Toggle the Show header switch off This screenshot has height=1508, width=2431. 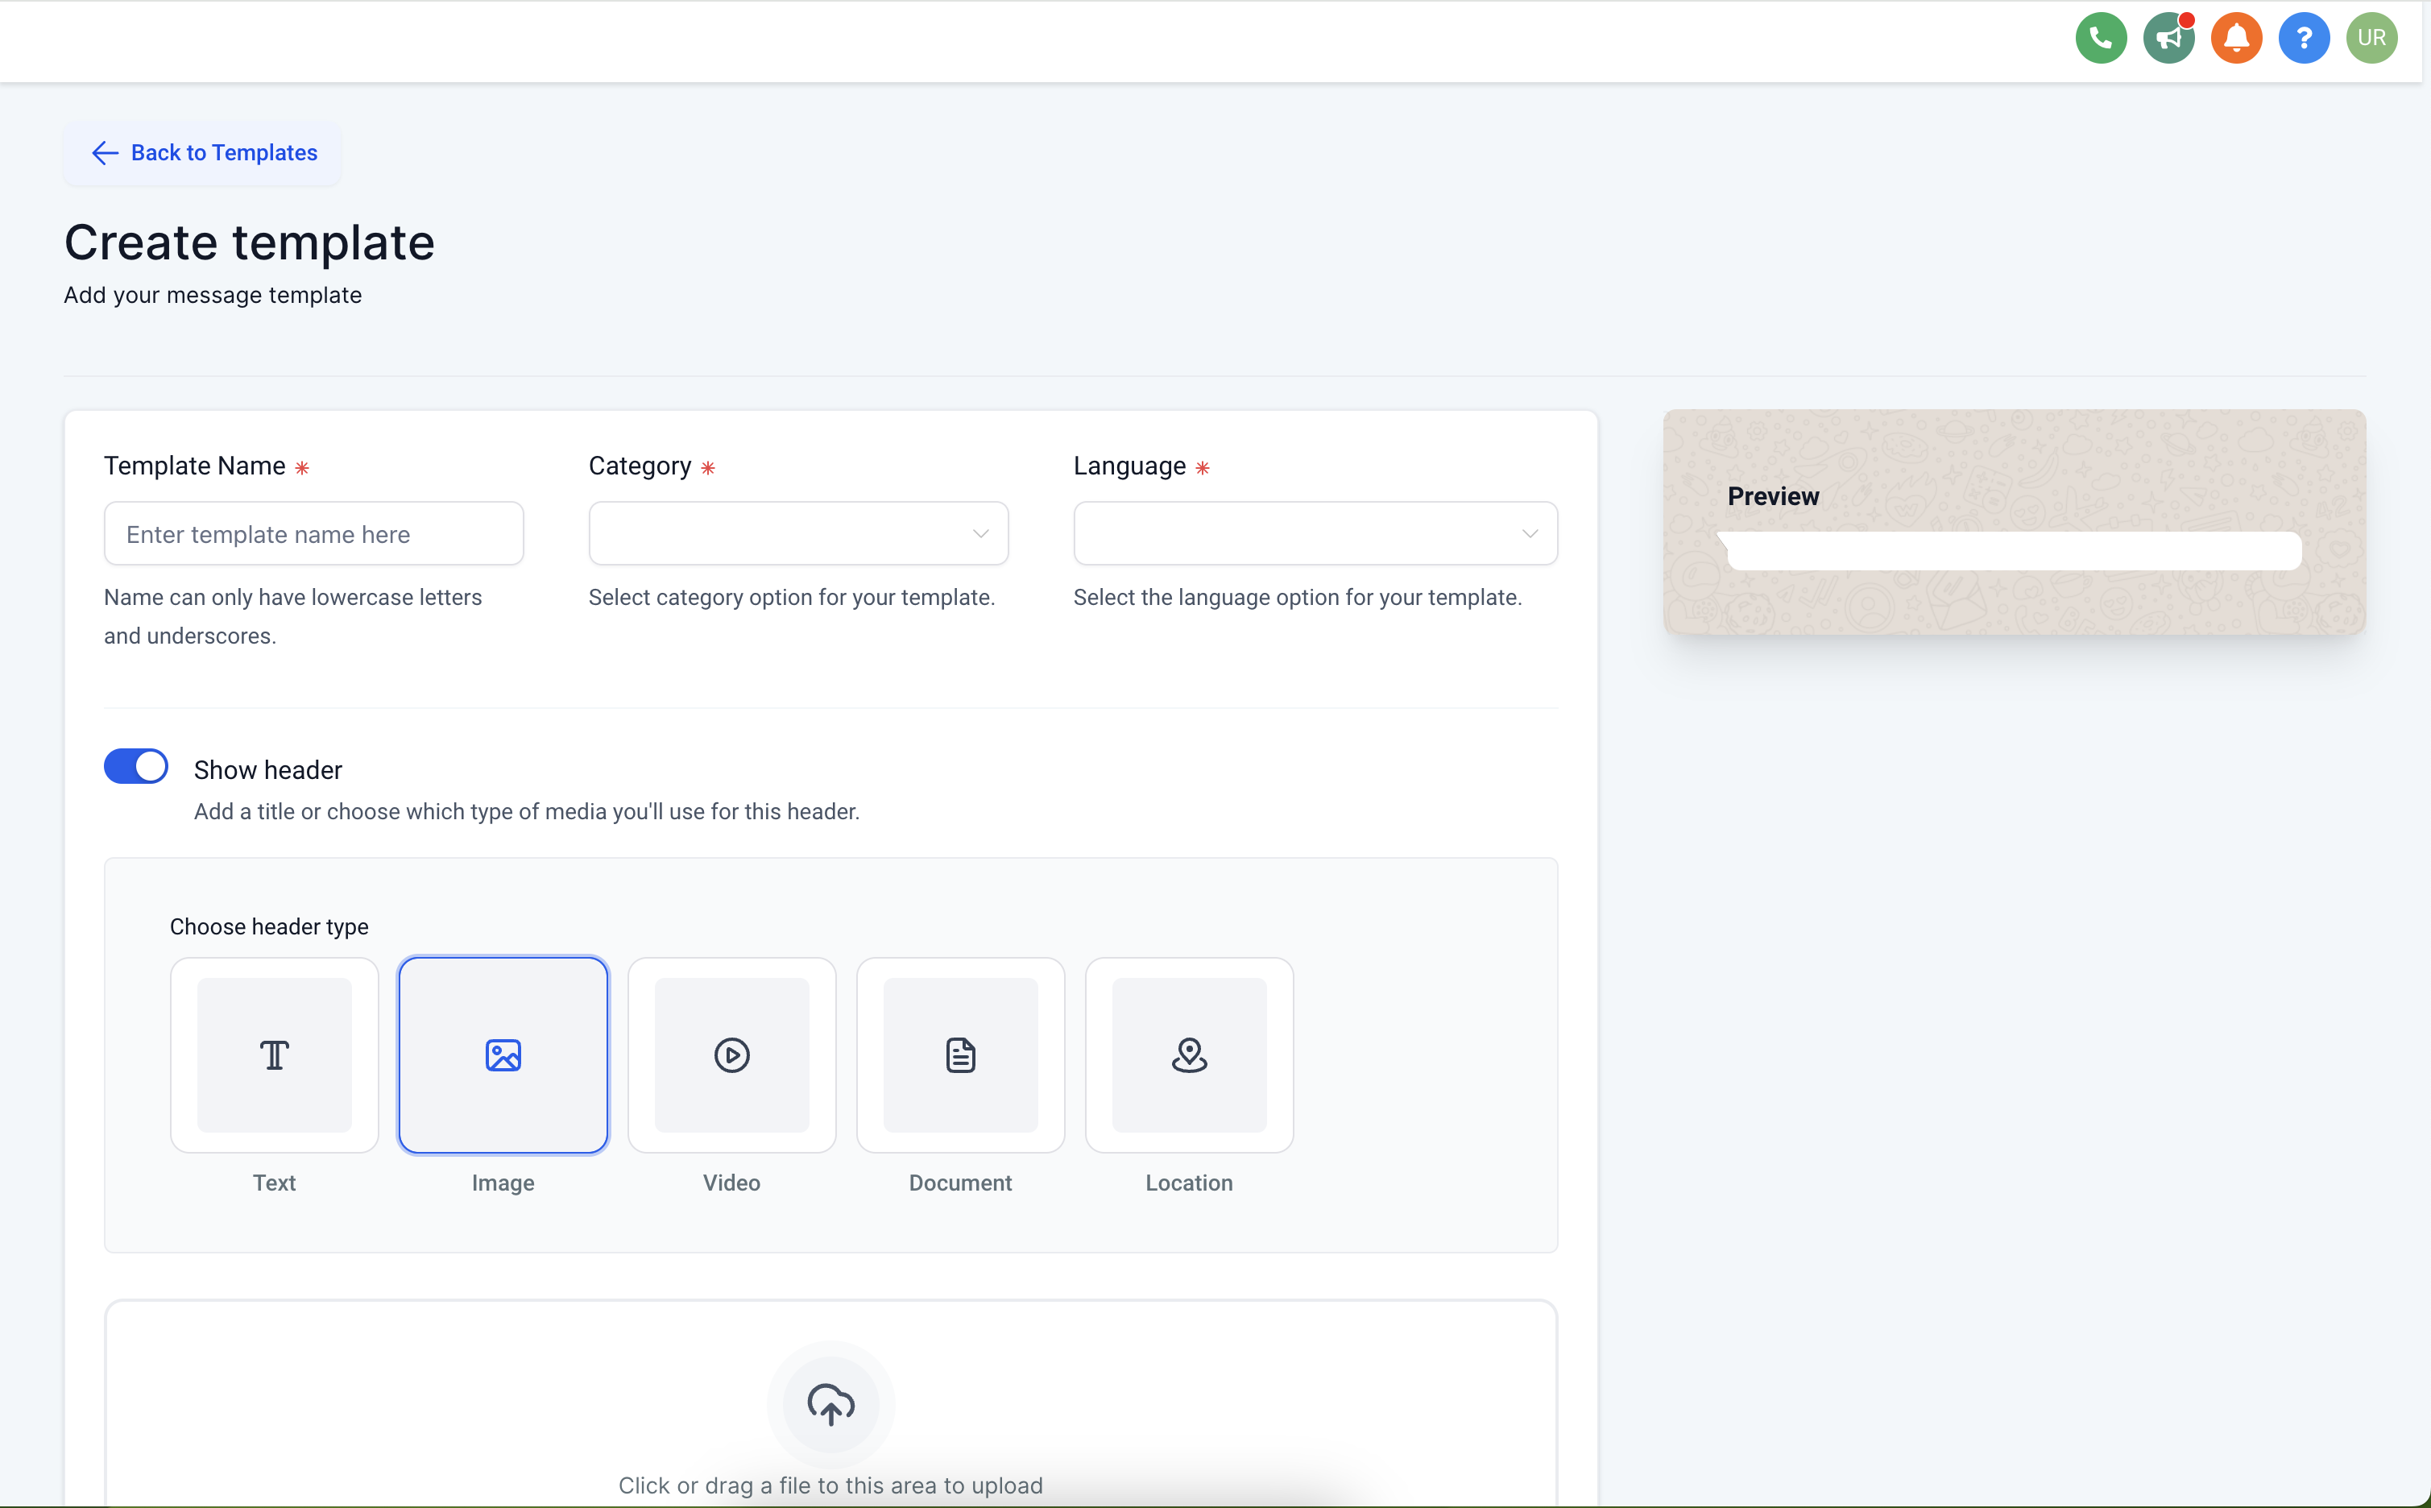pyautogui.click(x=135, y=766)
